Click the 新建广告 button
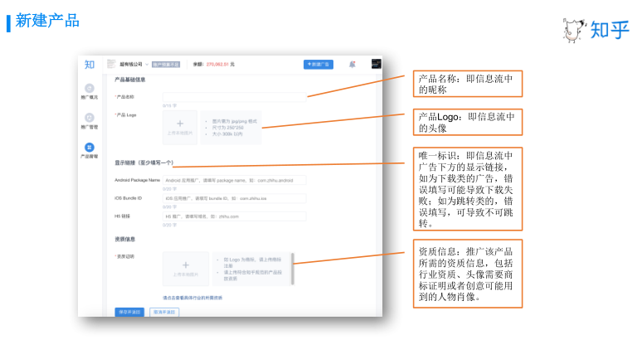 click(318, 64)
